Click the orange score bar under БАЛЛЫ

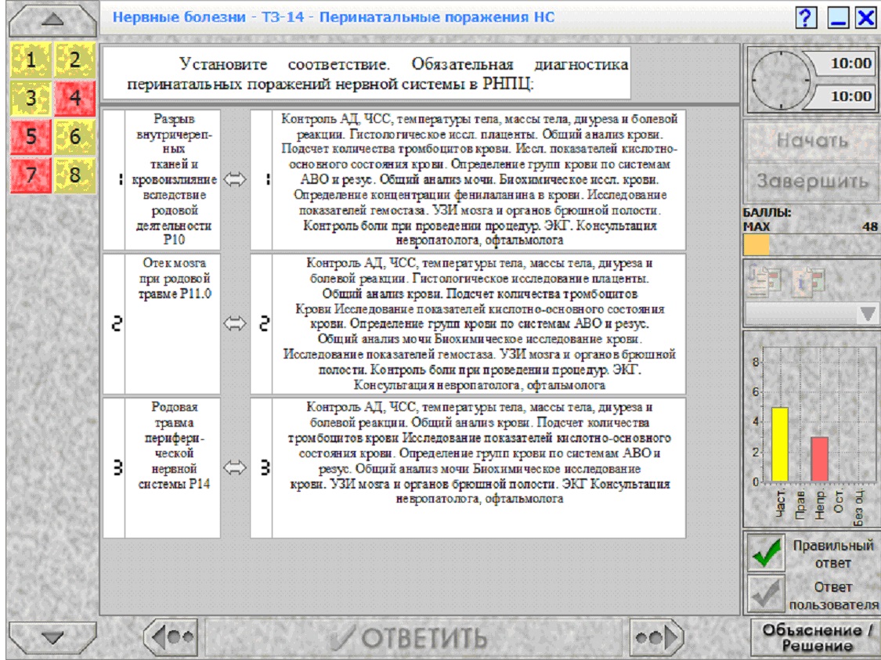point(756,245)
